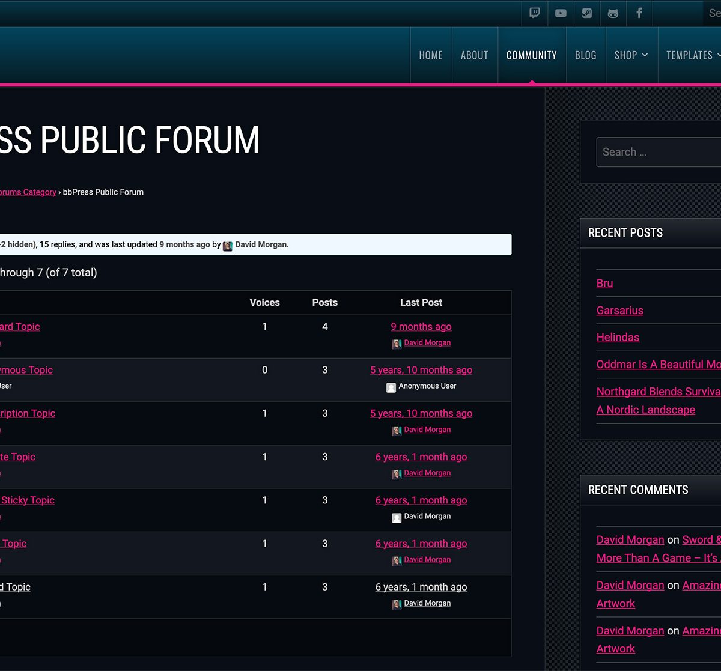Click the '15 replies' text in the notice
This screenshot has width=721, height=671.
point(57,244)
